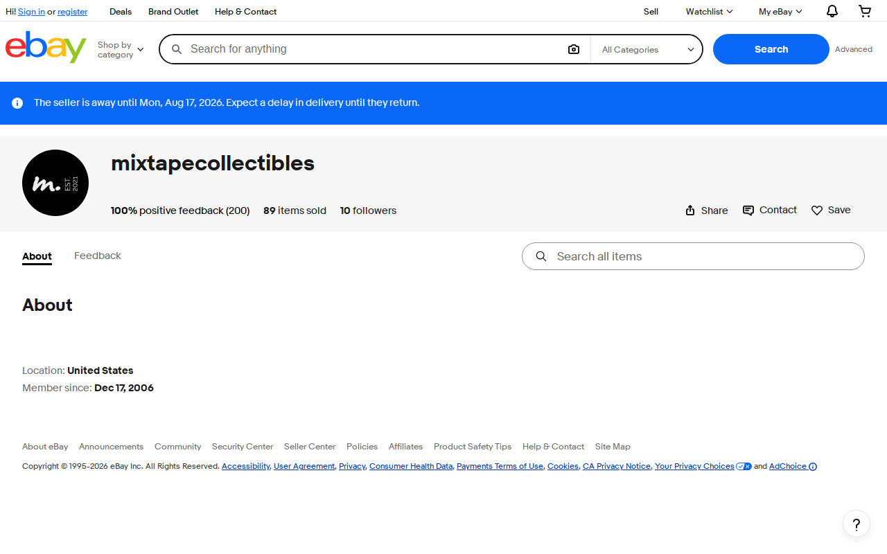Open the notifications bell
887x554 pixels.
(x=832, y=11)
